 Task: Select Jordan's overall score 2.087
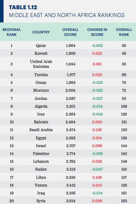[x=71, y=98]
